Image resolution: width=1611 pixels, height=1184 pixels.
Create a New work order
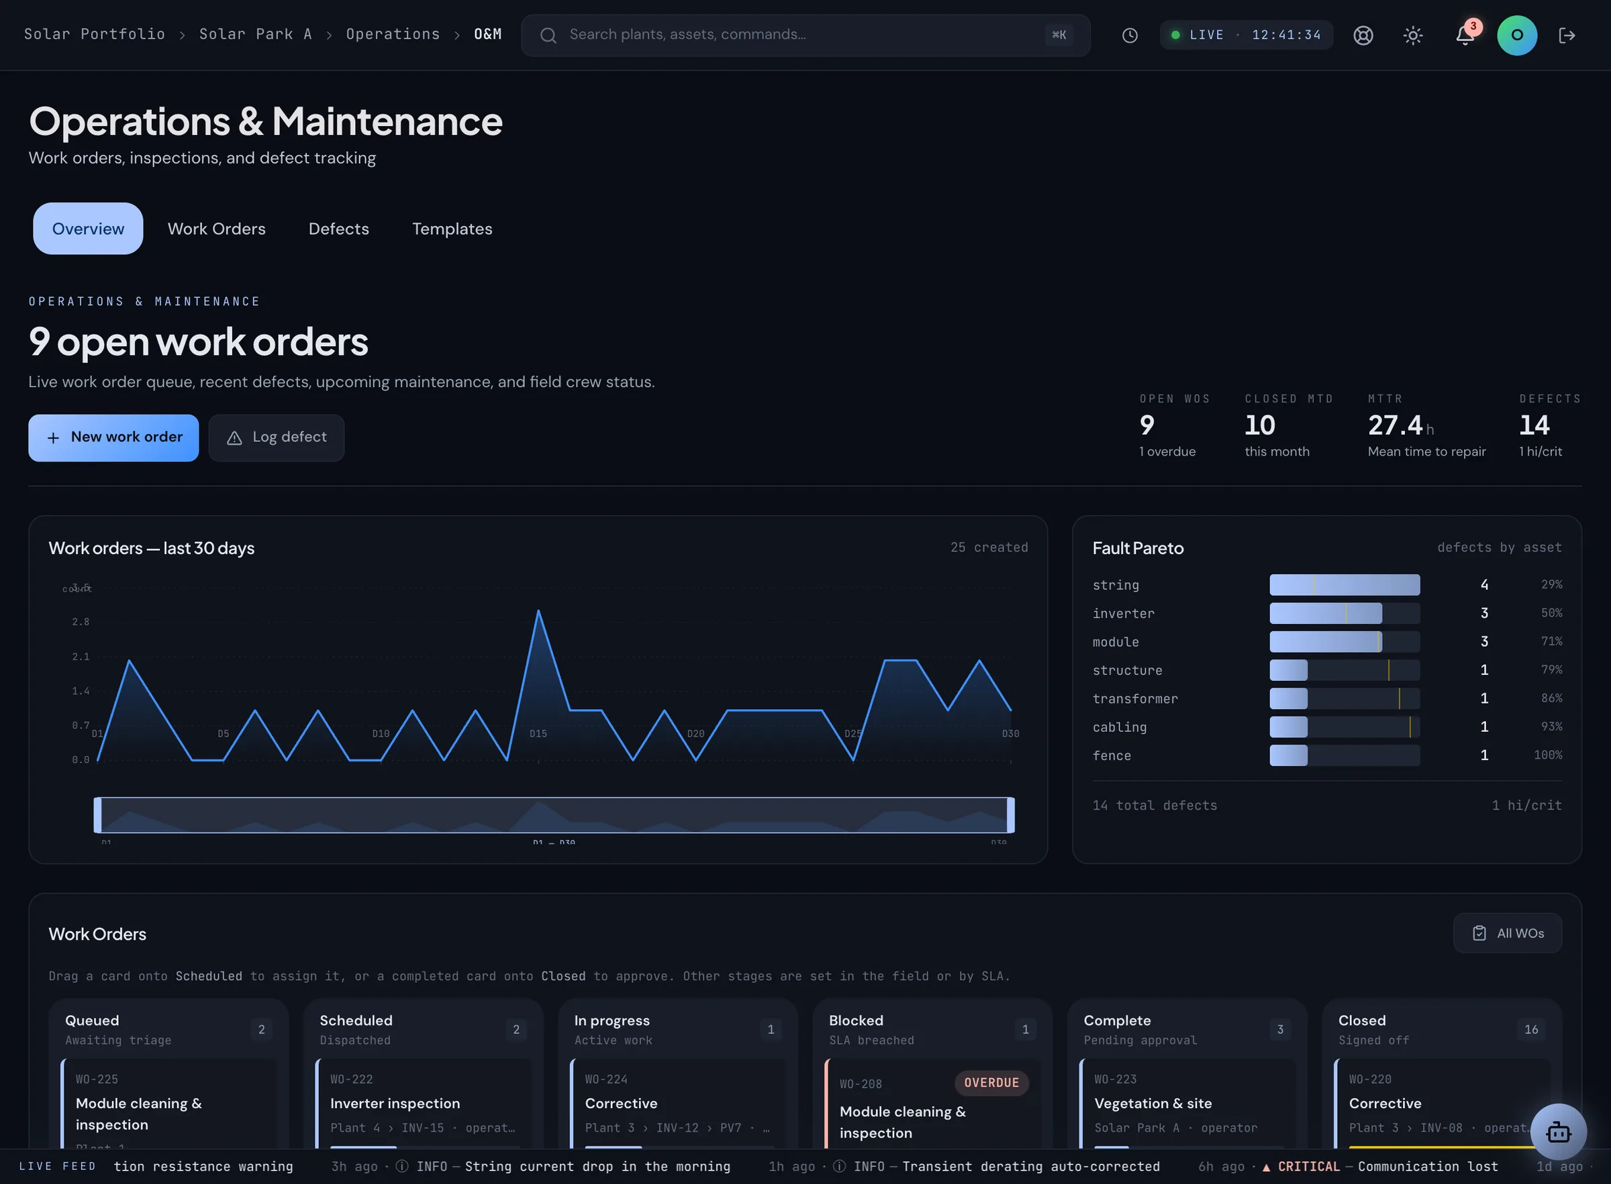pyautogui.click(x=113, y=438)
